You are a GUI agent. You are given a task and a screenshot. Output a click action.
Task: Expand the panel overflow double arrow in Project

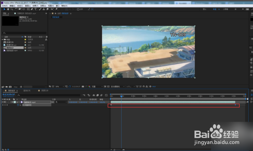pos(46,14)
